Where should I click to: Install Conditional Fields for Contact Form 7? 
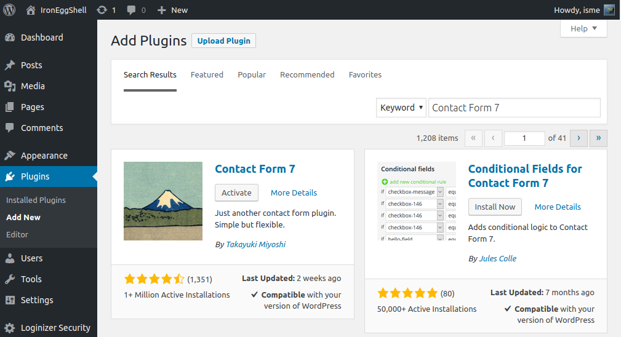pyautogui.click(x=495, y=207)
